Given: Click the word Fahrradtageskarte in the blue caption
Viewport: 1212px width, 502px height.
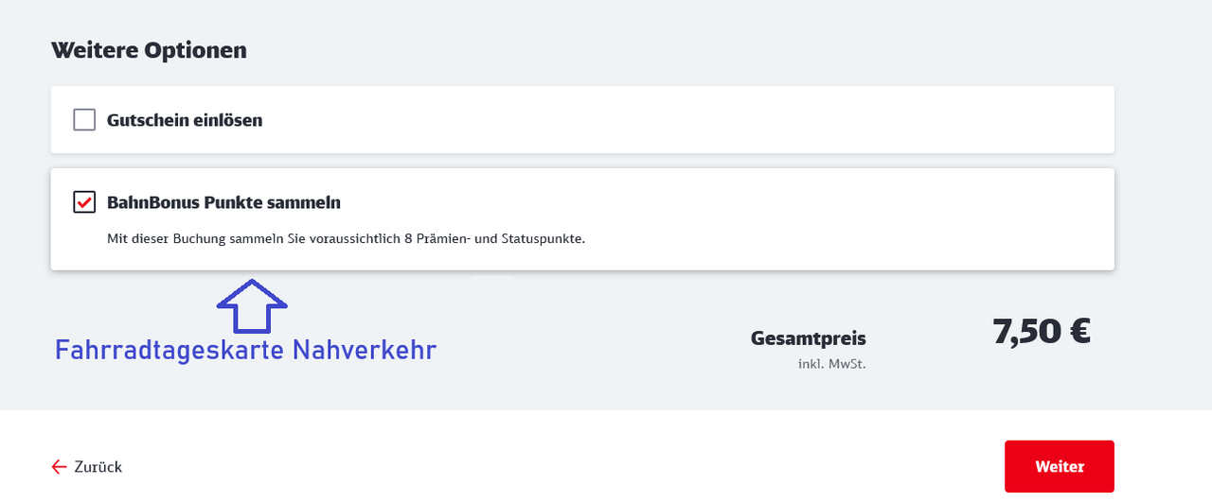Looking at the screenshot, I should 170,351.
